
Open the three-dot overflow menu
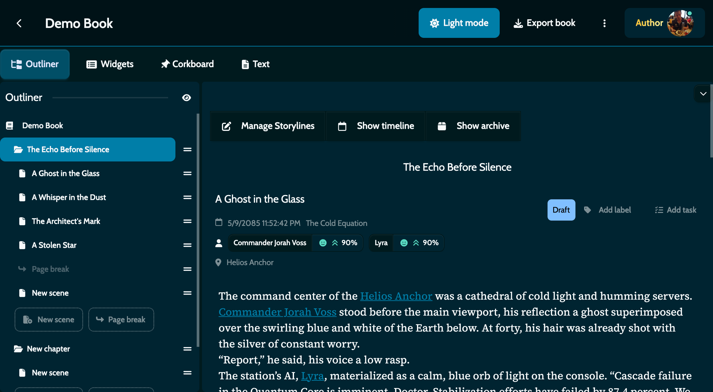(x=604, y=23)
